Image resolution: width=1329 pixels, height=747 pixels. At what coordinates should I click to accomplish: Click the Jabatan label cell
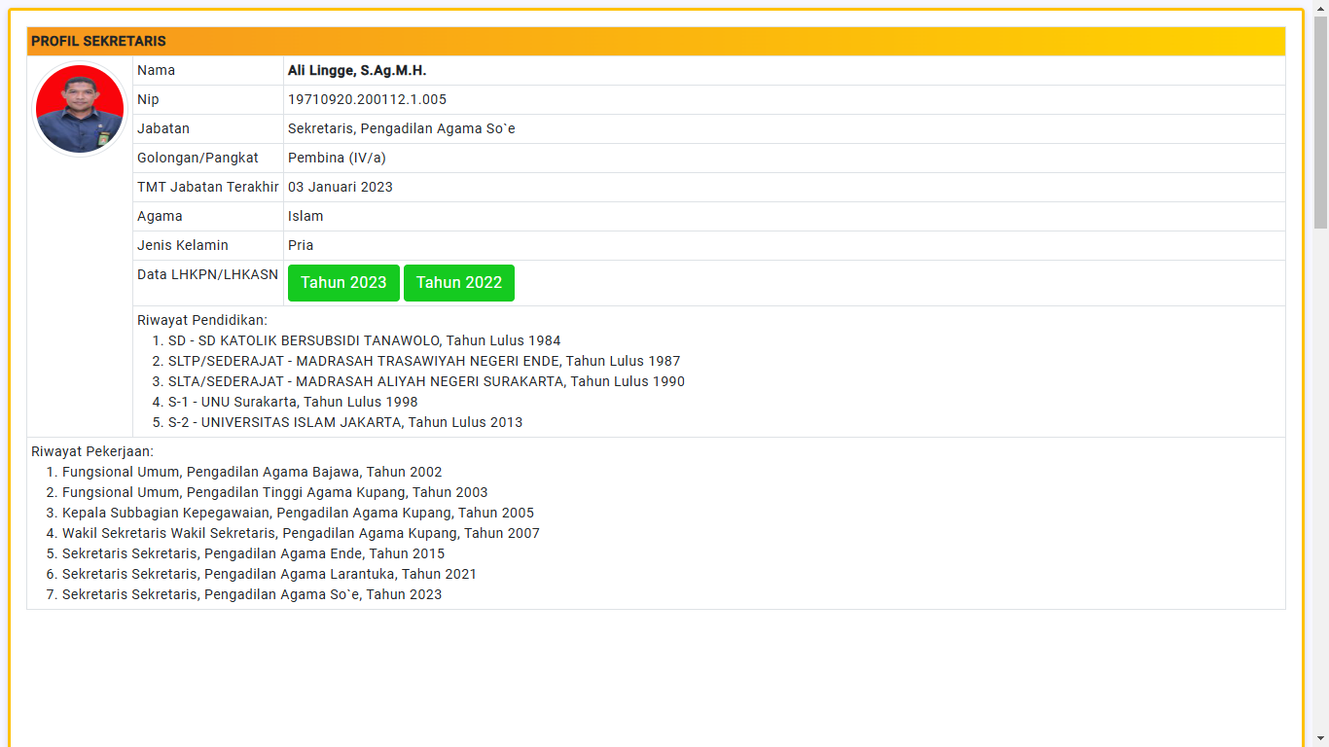click(x=208, y=129)
